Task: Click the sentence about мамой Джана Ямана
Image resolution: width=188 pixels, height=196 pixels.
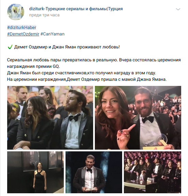Action: (x=87, y=79)
